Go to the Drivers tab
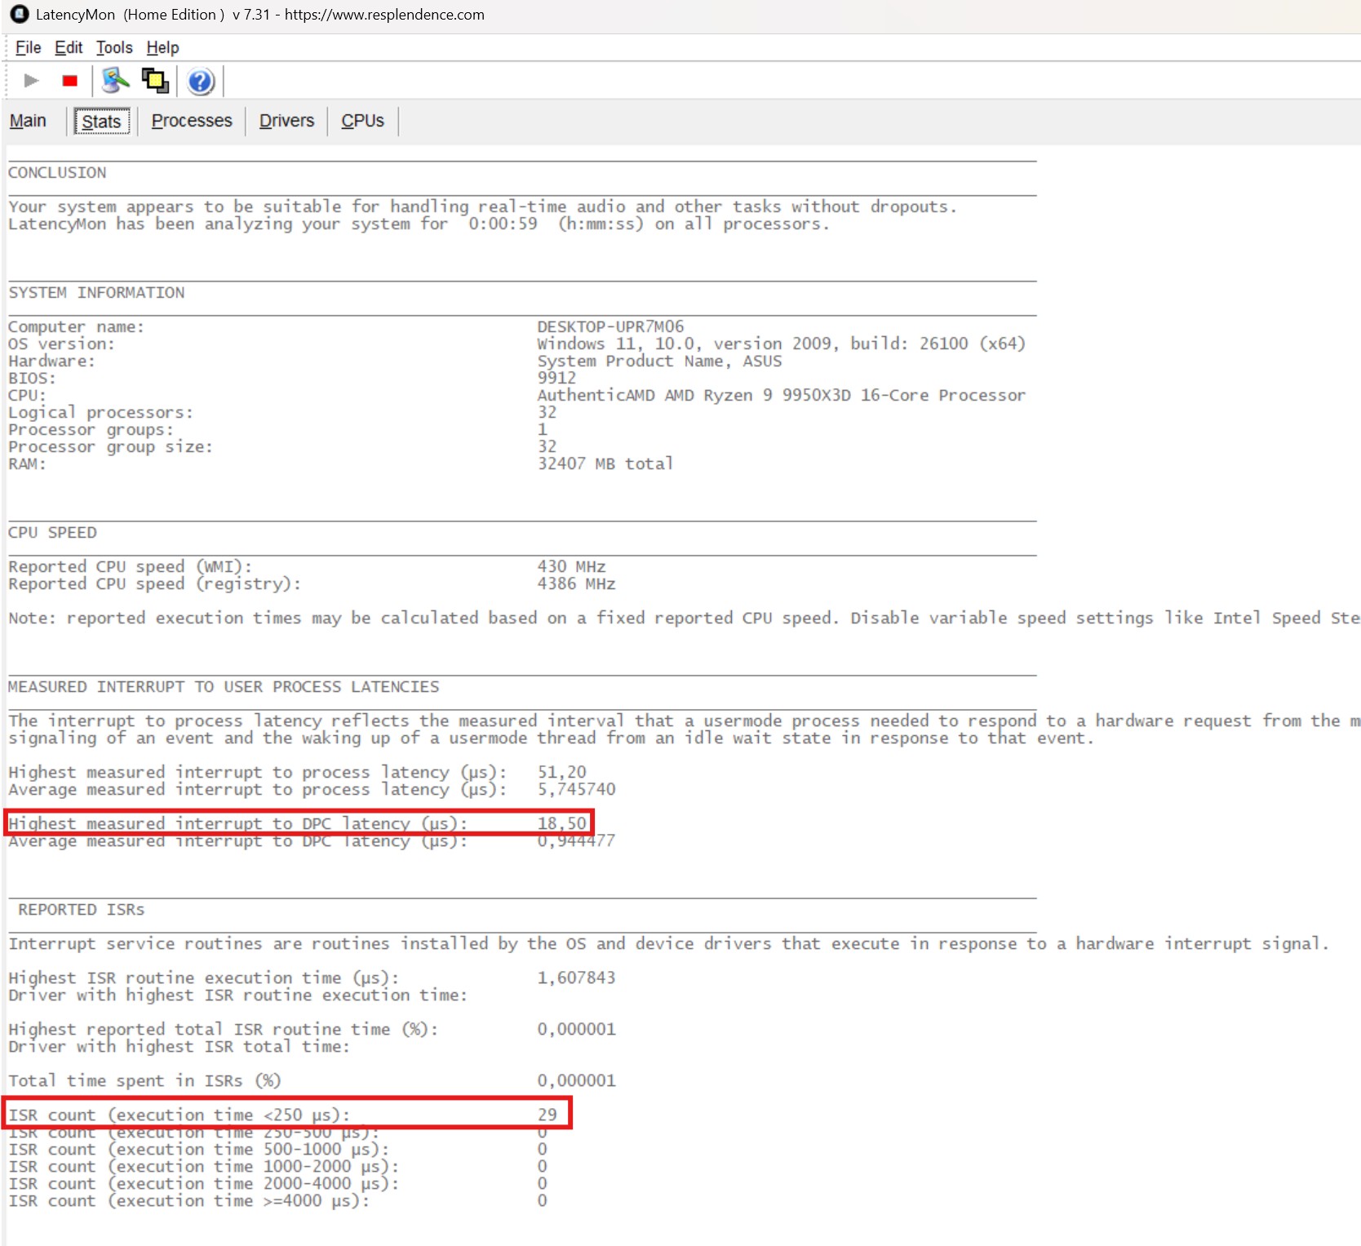 click(x=286, y=121)
